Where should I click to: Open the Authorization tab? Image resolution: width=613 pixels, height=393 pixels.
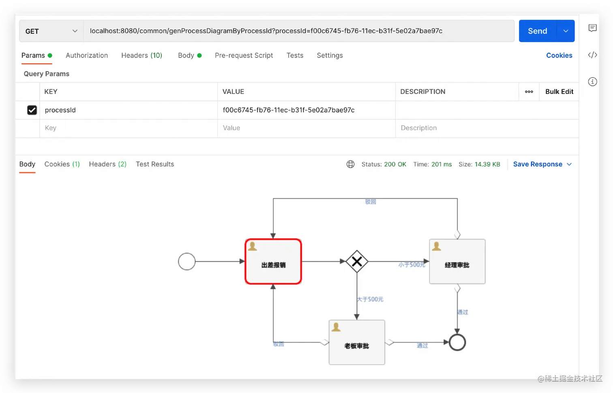pos(87,56)
